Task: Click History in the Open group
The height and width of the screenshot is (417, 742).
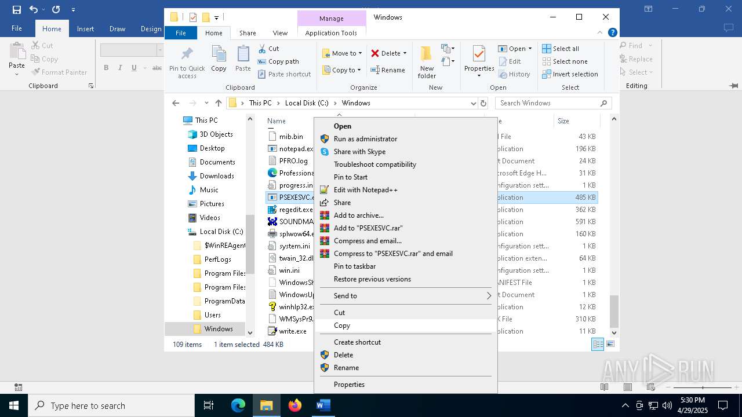Action: coord(514,74)
